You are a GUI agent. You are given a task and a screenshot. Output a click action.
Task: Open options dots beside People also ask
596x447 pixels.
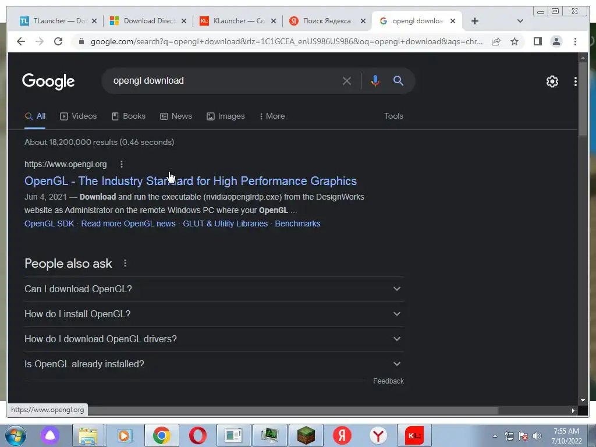(125, 263)
